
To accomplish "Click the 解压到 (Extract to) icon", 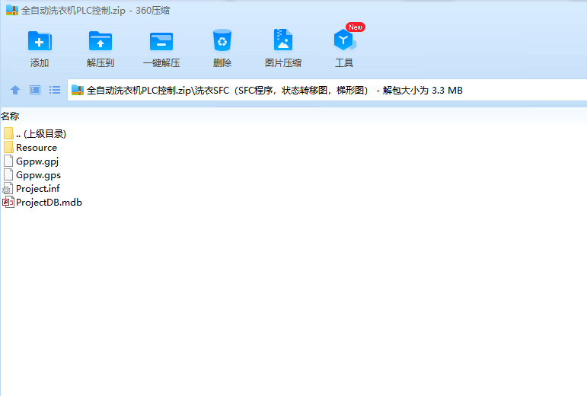I will tap(100, 41).
